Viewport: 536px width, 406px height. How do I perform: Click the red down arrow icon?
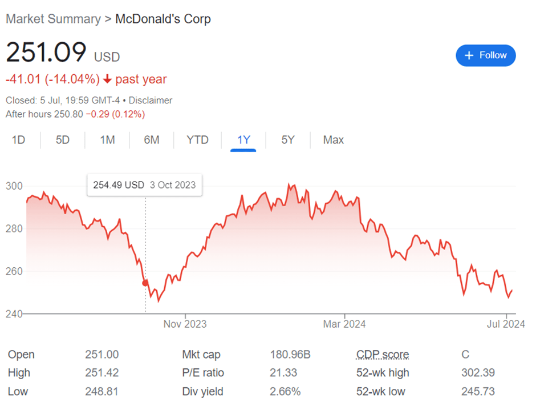[107, 79]
